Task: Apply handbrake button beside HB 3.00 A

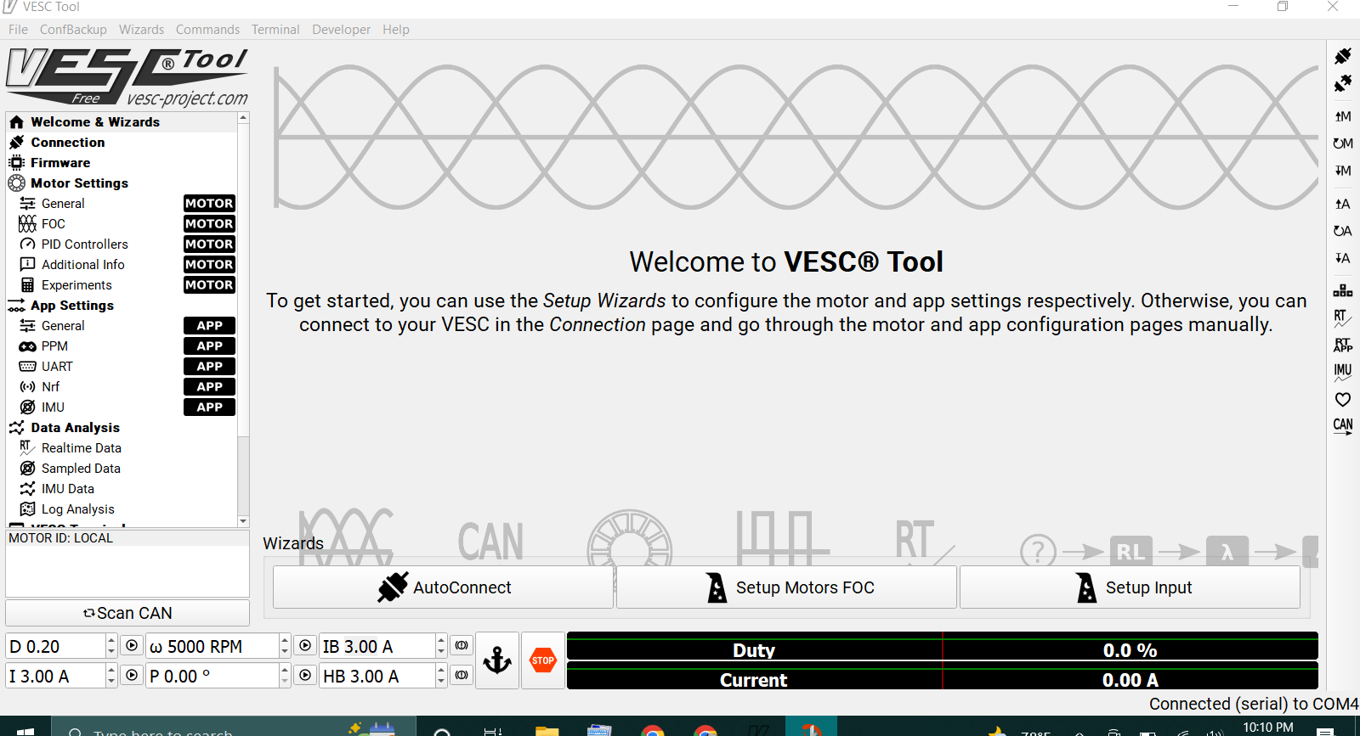Action: 462,676
